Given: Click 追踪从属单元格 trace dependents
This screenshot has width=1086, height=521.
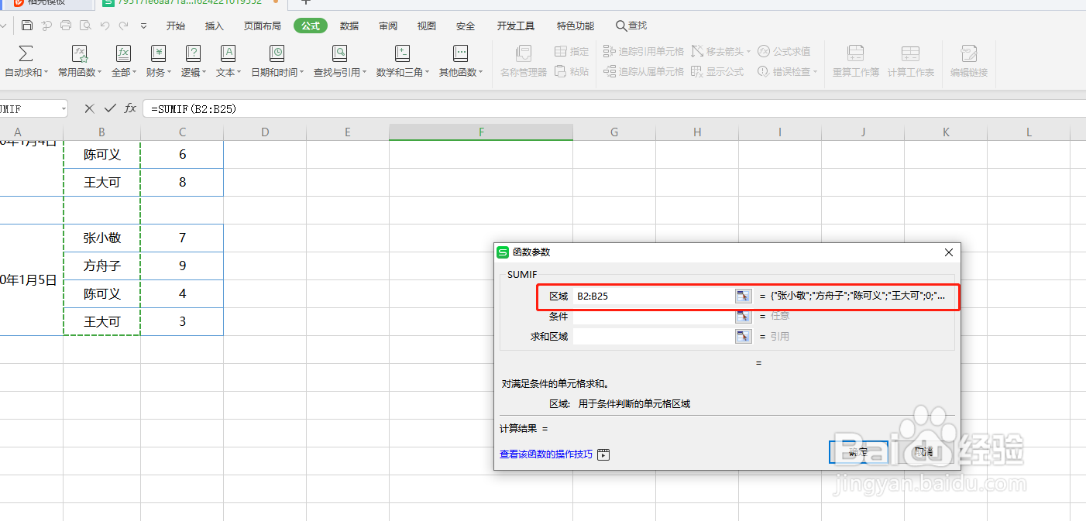Looking at the screenshot, I should tap(644, 71).
